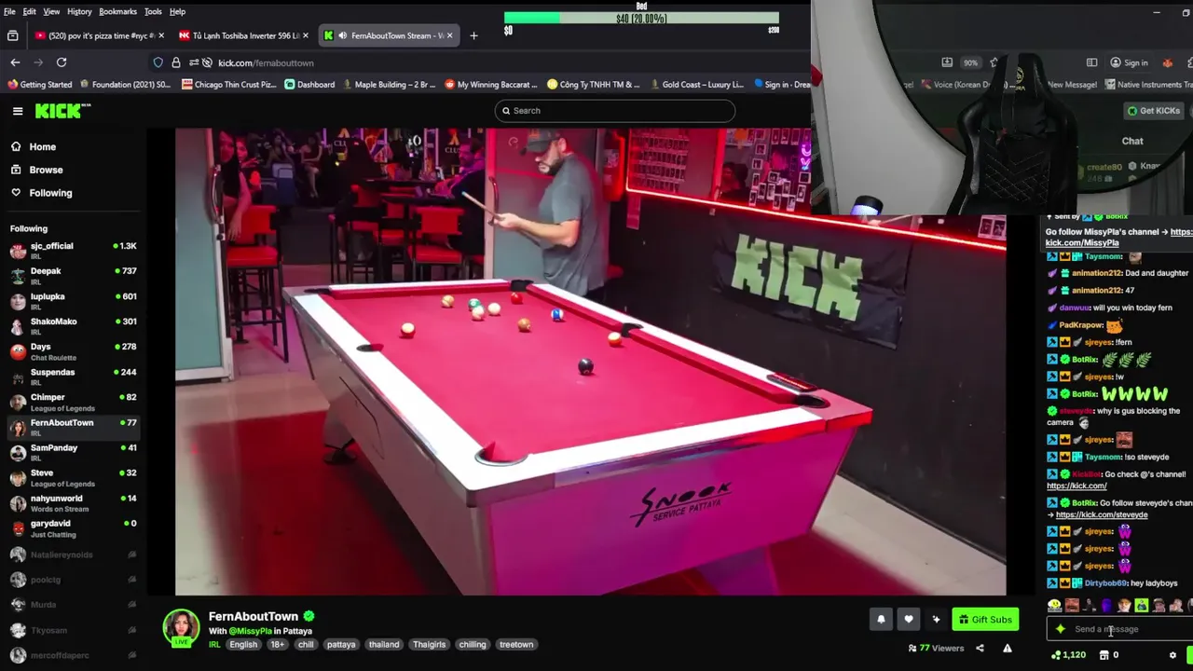Open the Maple Building bookmark

pos(389,85)
